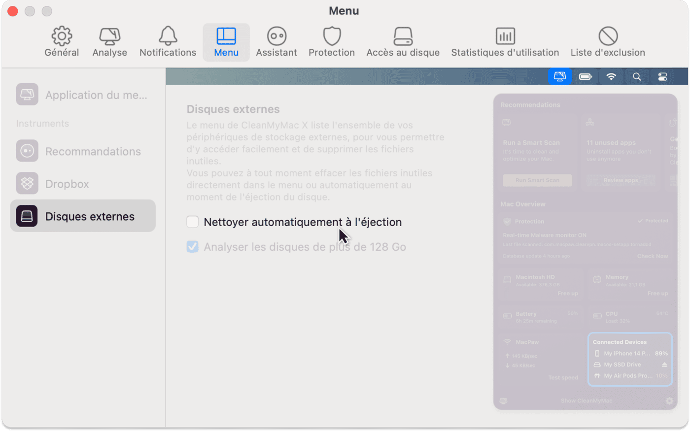Select Disques externes in the sidebar

83,216
